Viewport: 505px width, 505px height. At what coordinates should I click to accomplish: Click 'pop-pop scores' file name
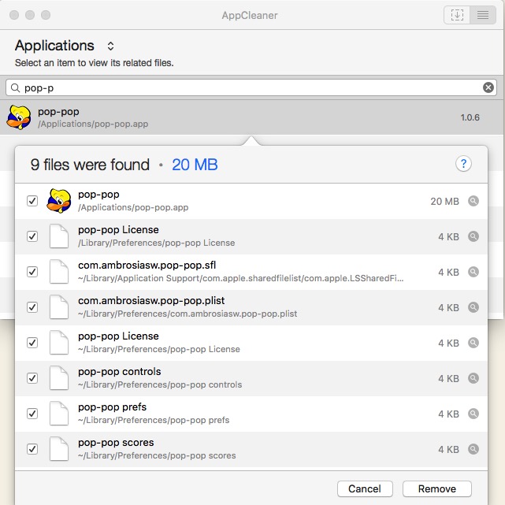(x=116, y=443)
